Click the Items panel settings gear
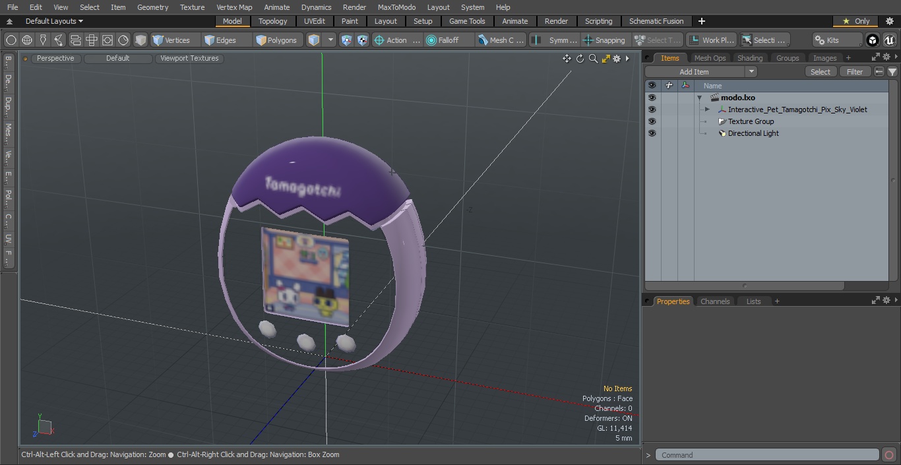Screen dimensions: 901x465 (886, 58)
